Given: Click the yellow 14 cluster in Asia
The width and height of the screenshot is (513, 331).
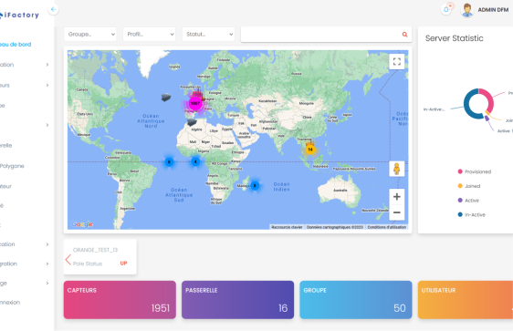Looking at the screenshot, I should [x=310, y=150].
